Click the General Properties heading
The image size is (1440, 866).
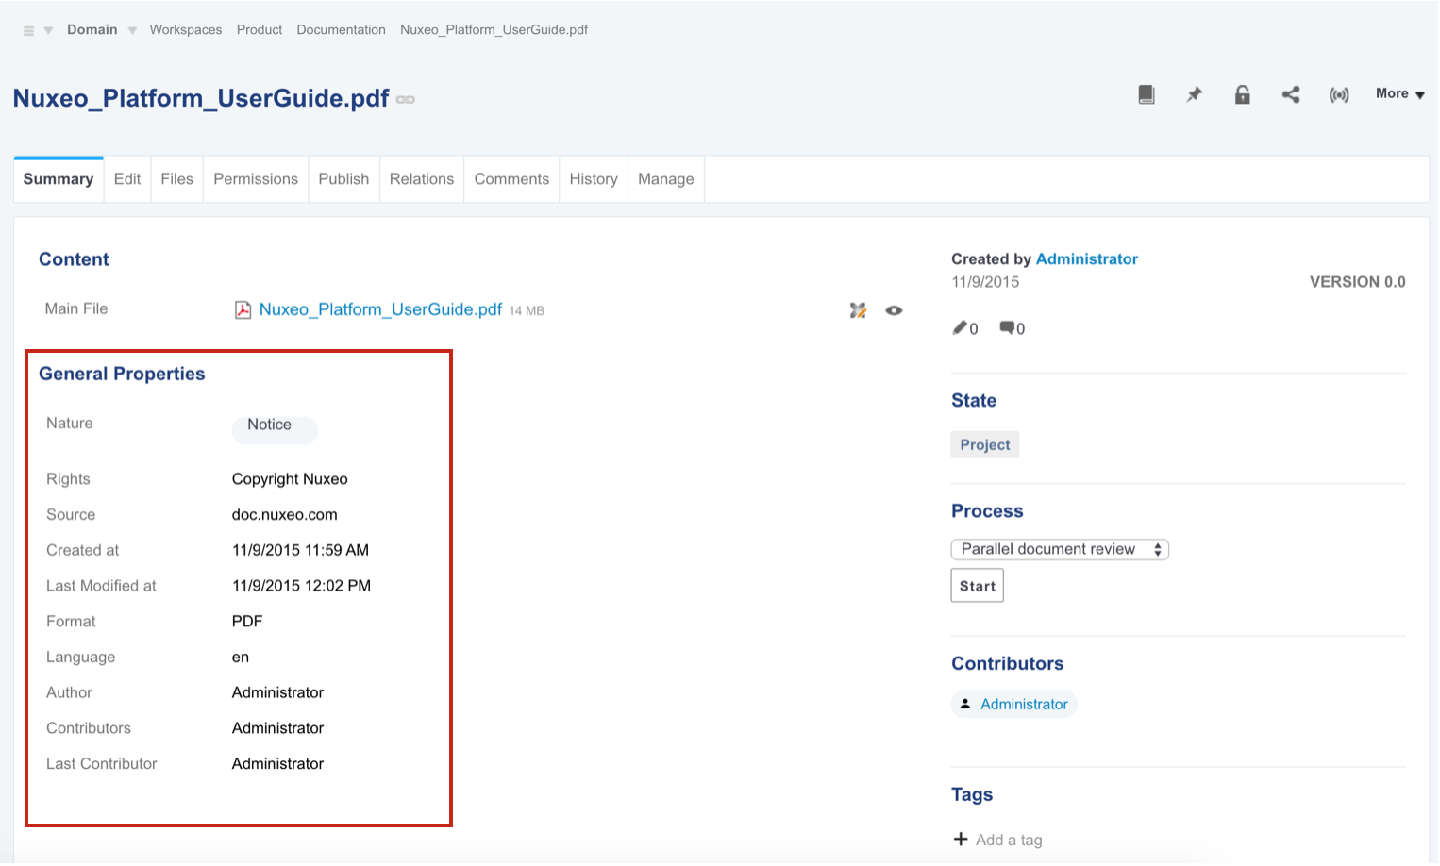coord(122,374)
